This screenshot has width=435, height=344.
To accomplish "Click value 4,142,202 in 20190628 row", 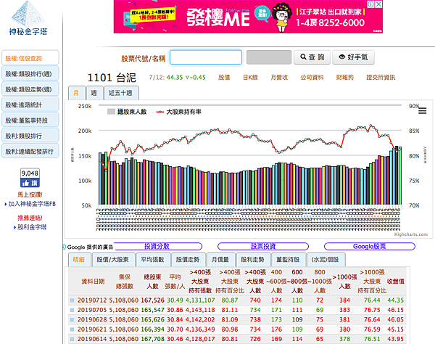I will [x=200, y=319].
